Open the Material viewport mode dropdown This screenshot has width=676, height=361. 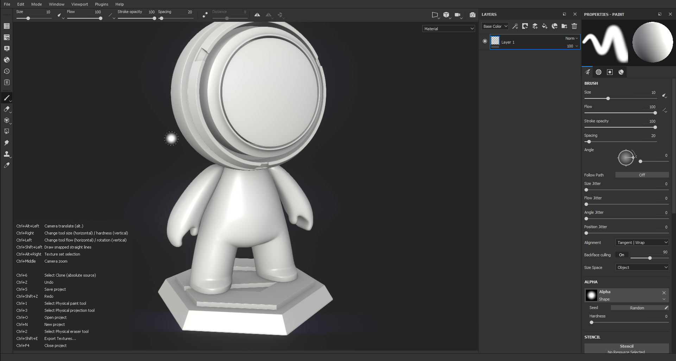point(449,29)
